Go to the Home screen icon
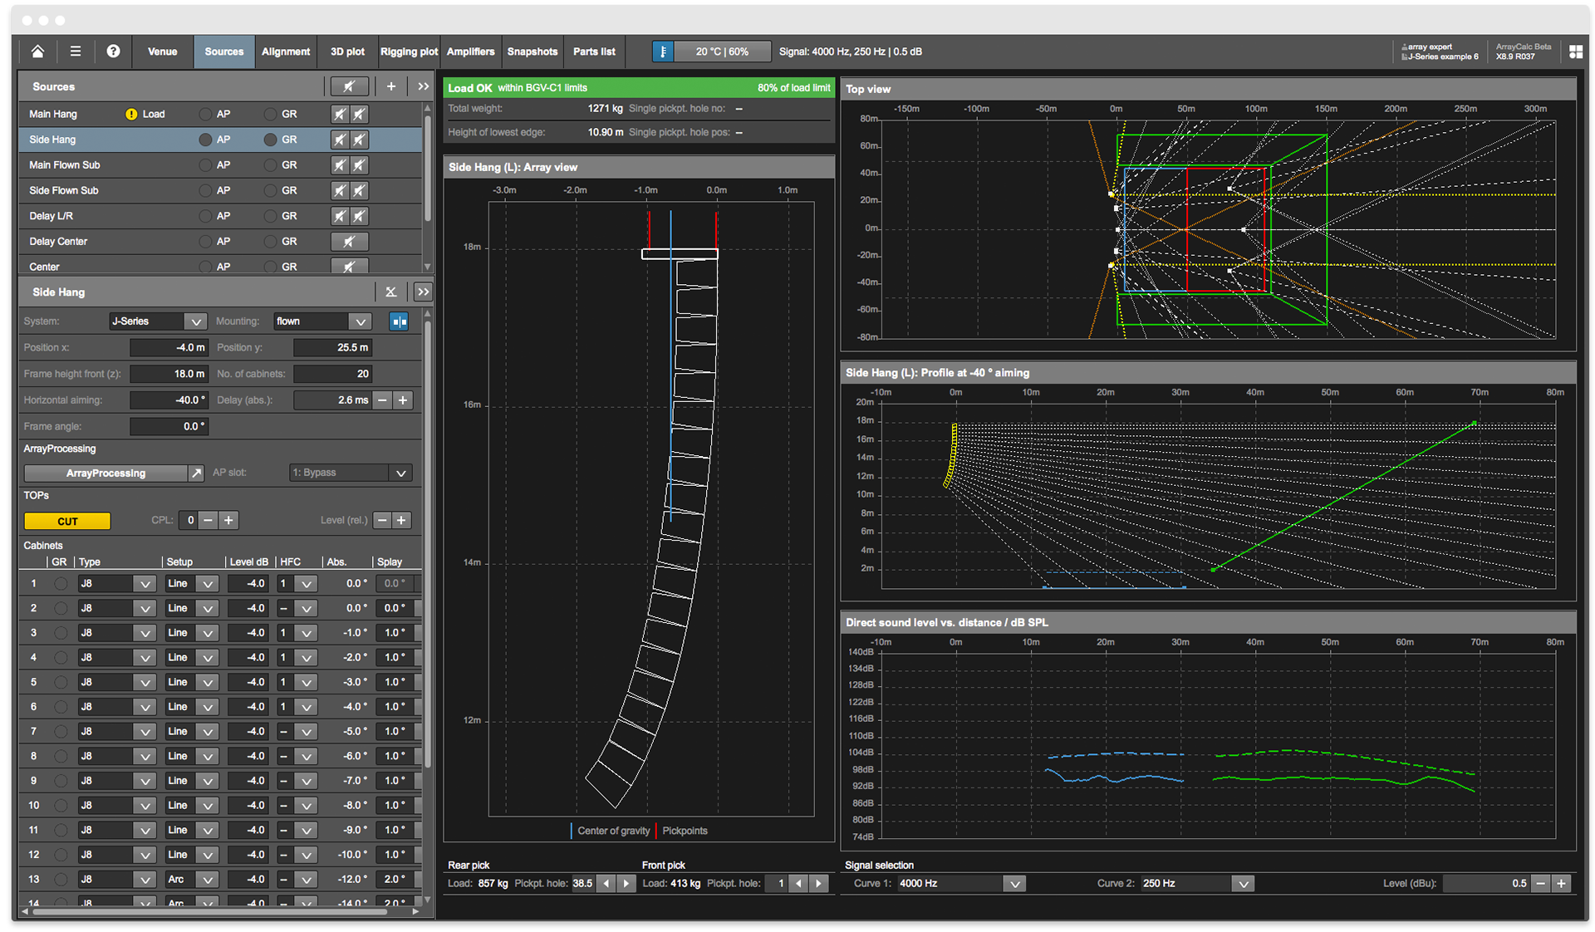This screenshot has width=1595, height=932. [37, 52]
